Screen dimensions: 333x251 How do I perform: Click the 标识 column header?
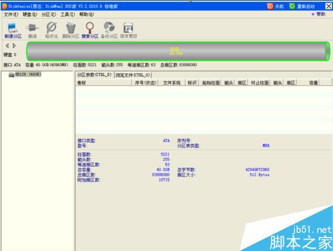(x=192, y=83)
